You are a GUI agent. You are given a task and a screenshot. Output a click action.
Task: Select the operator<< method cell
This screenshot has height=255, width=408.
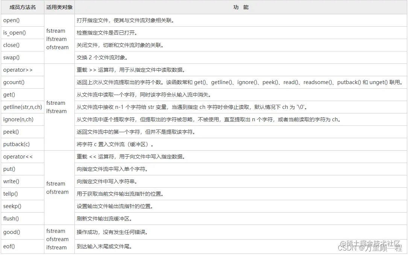point(23,157)
